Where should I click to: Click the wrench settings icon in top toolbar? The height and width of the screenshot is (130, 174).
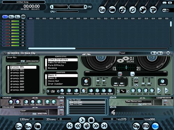tap(143, 10)
